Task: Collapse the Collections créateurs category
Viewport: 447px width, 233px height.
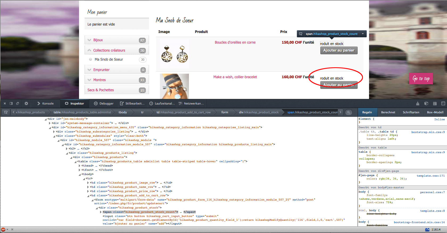Action: tap(89, 50)
